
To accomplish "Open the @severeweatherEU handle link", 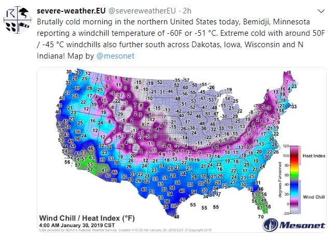I will point(142,11).
